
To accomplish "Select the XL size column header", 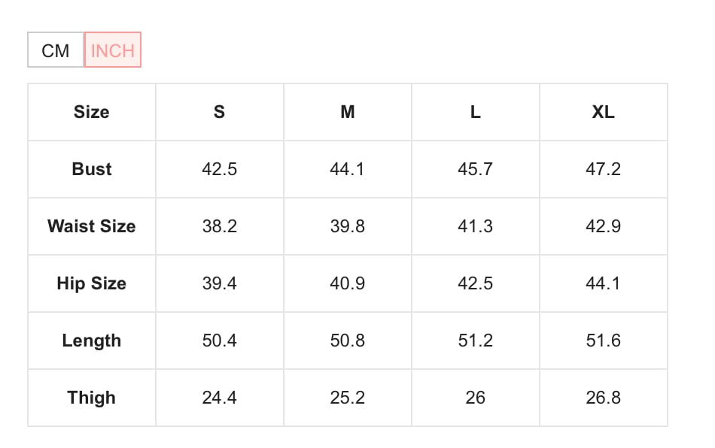I will pyautogui.click(x=603, y=112).
